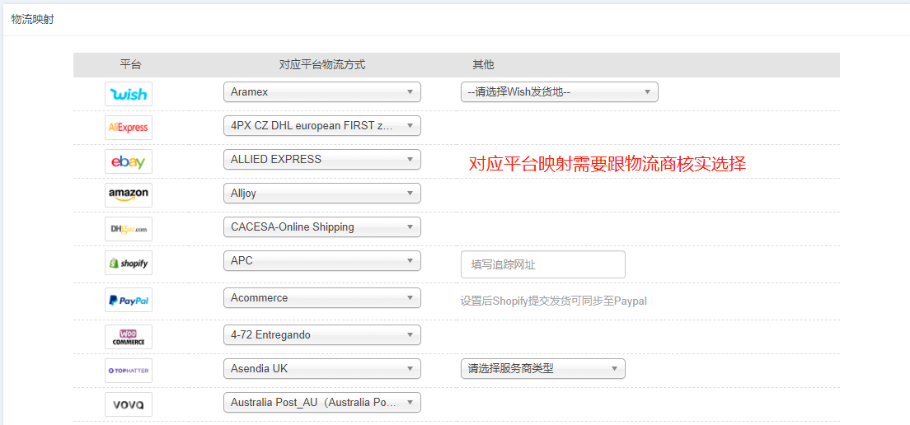Open the Alljoy dropdown for Amazon

pyautogui.click(x=322, y=193)
